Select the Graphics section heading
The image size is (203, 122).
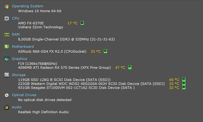point(20,59)
